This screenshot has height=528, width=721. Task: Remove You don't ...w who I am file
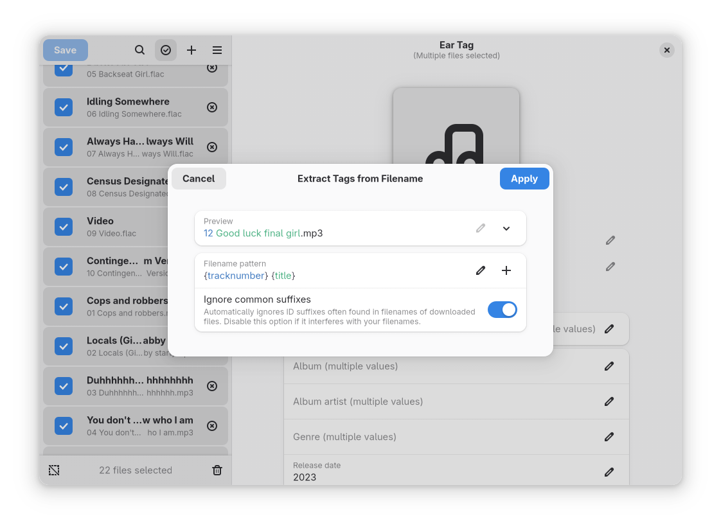coord(212,426)
